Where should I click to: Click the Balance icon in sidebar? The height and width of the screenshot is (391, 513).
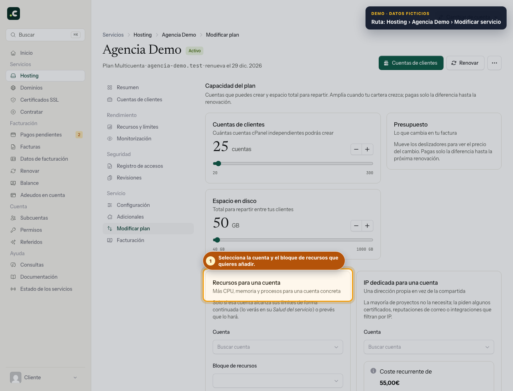click(13, 183)
